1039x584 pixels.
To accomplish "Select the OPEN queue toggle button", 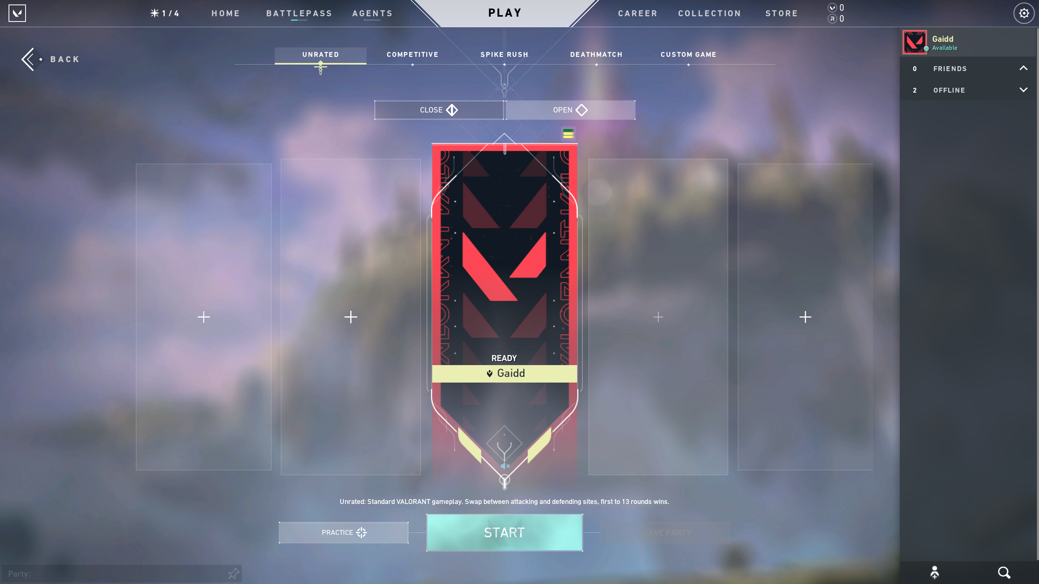I will coord(569,109).
